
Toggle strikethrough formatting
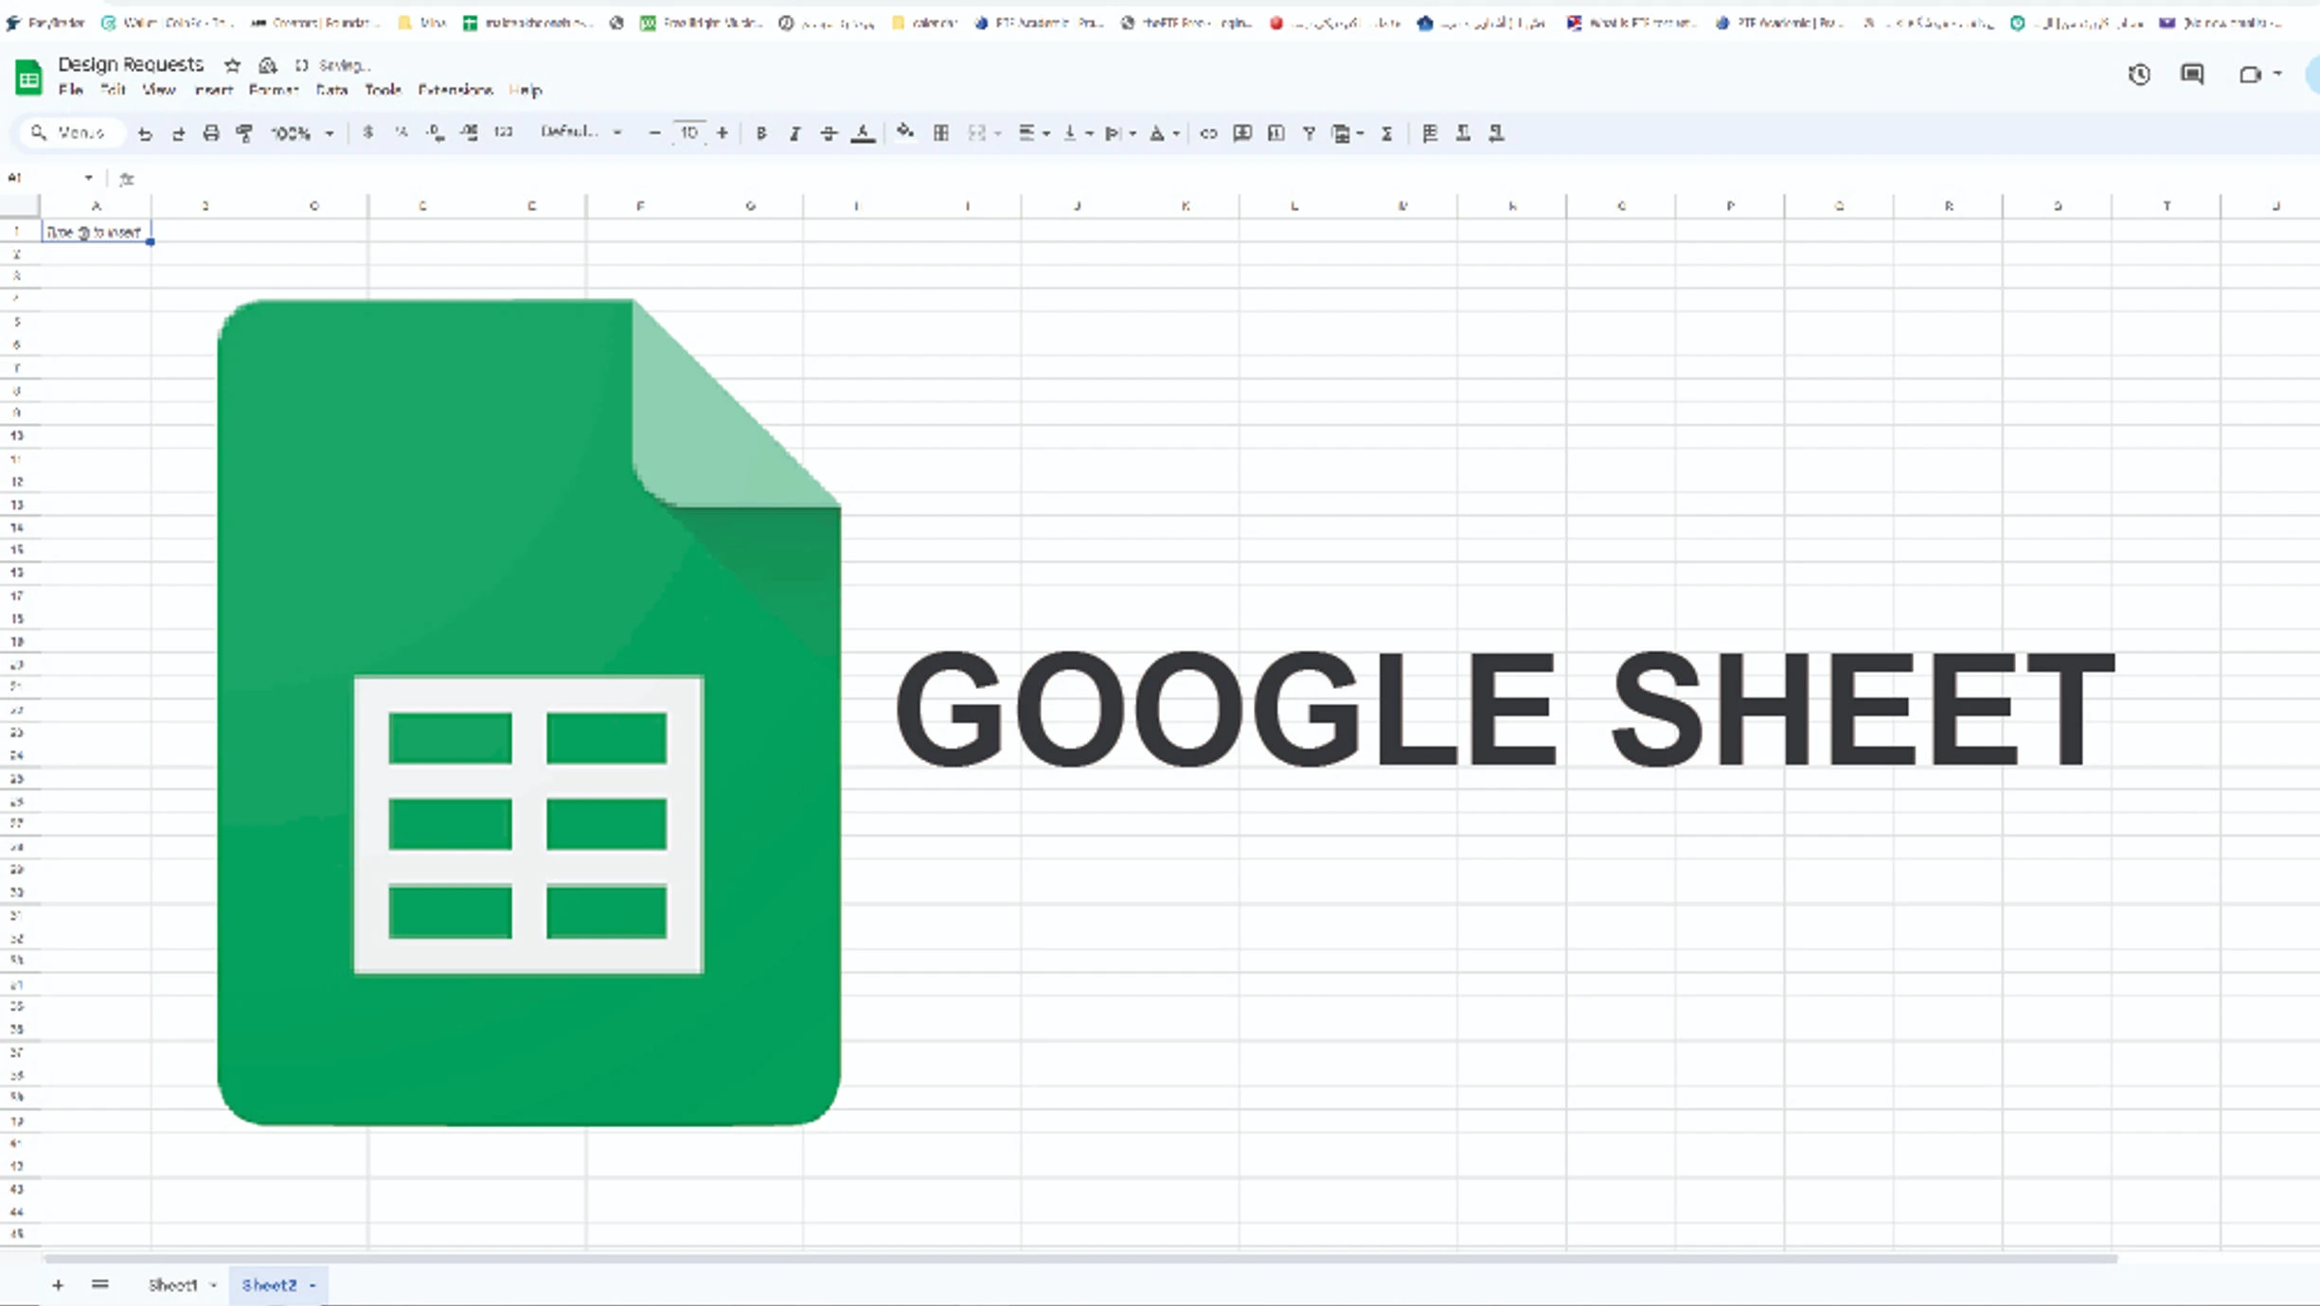pyautogui.click(x=829, y=133)
